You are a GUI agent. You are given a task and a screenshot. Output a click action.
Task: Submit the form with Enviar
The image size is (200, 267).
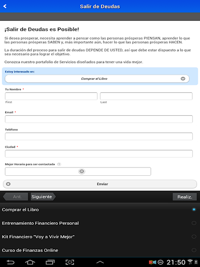[x=100, y=184]
